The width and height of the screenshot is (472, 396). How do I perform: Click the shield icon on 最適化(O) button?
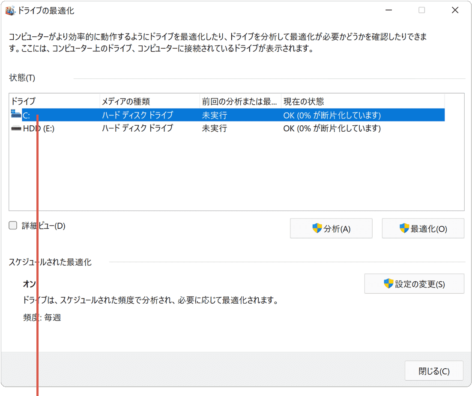click(x=404, y=228)
